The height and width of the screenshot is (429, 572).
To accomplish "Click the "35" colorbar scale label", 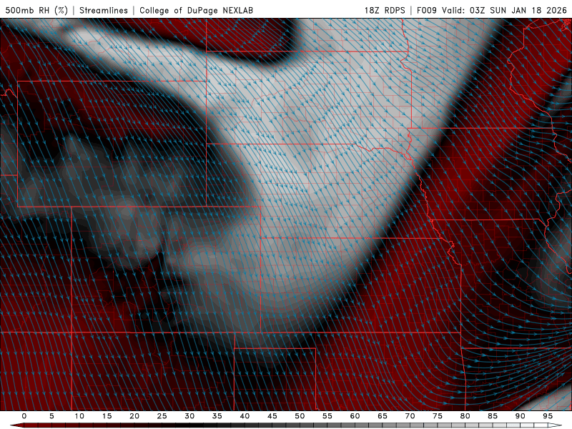I will [217, 416].
